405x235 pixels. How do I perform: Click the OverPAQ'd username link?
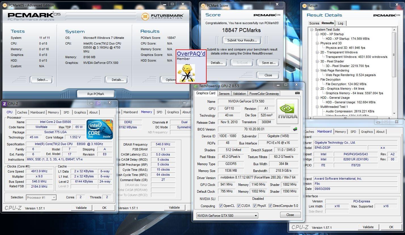coord(191,54)
